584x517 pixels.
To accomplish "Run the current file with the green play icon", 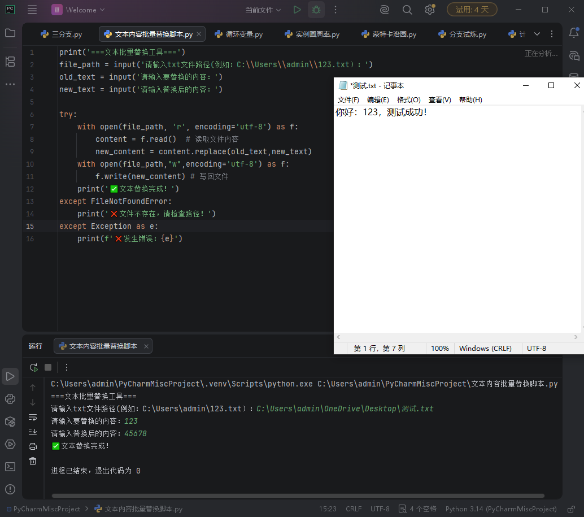I will point(297,10).
